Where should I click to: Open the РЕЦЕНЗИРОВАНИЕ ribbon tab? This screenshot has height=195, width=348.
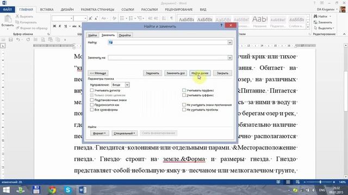point(179,10)
